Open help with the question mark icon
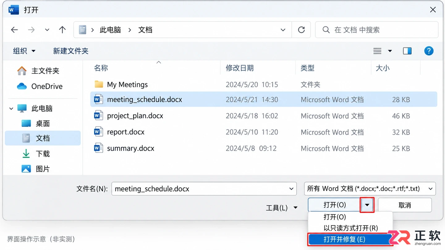 click(429, 51)
